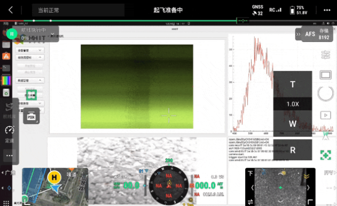The height and width of the screenshot is (206, 337).
Task: Open the AFS focus mode setting
Action: pyautogui.click(x=310, y=34)
